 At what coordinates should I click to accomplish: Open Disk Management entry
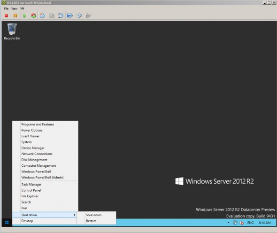pos(45,160)
